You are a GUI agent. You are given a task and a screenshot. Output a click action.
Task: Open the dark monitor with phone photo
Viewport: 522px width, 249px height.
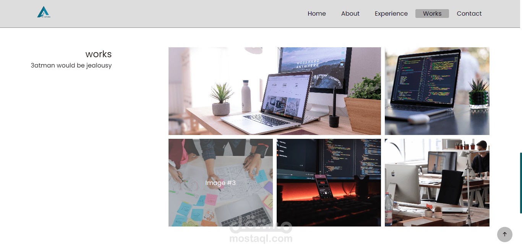pos(329,183)
